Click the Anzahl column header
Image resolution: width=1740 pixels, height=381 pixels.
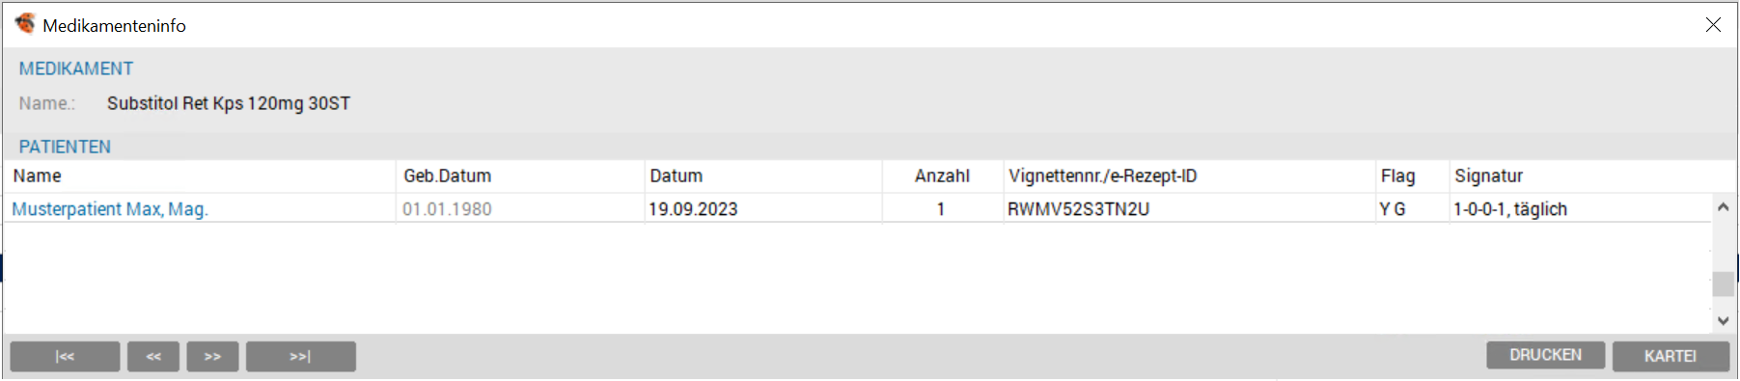coord(943,176)
